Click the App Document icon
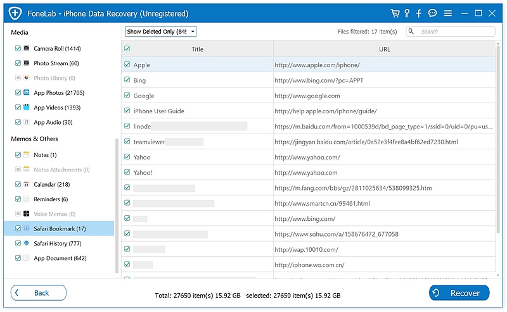 click(x=27, y=258)
